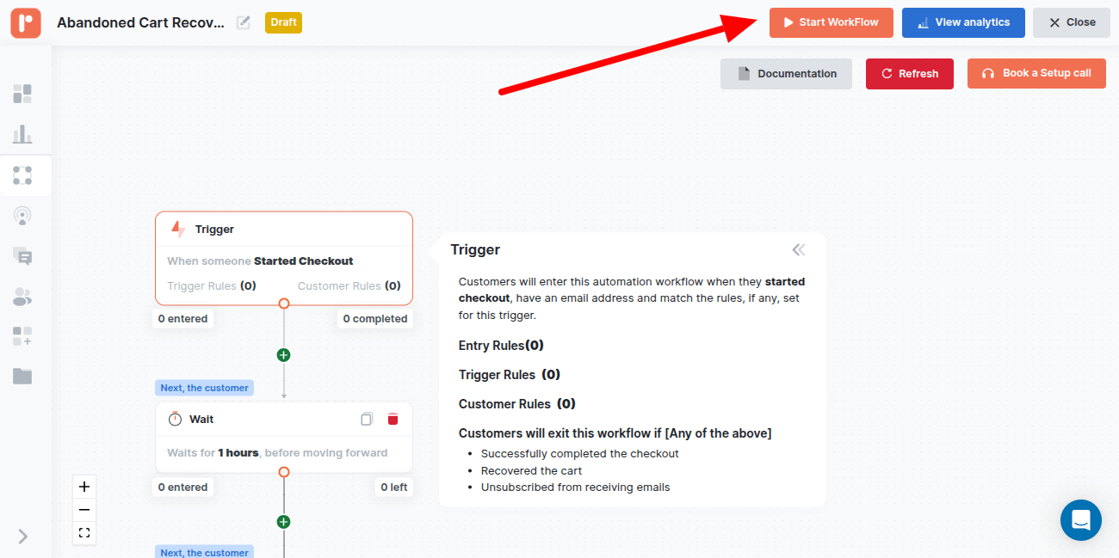This screenshot has width=1119, height=558.
Task: Book a Setup call
Action: [1036, 73]
